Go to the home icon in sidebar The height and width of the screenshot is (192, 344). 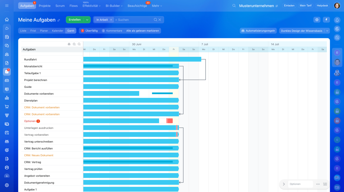coord(7,20)
